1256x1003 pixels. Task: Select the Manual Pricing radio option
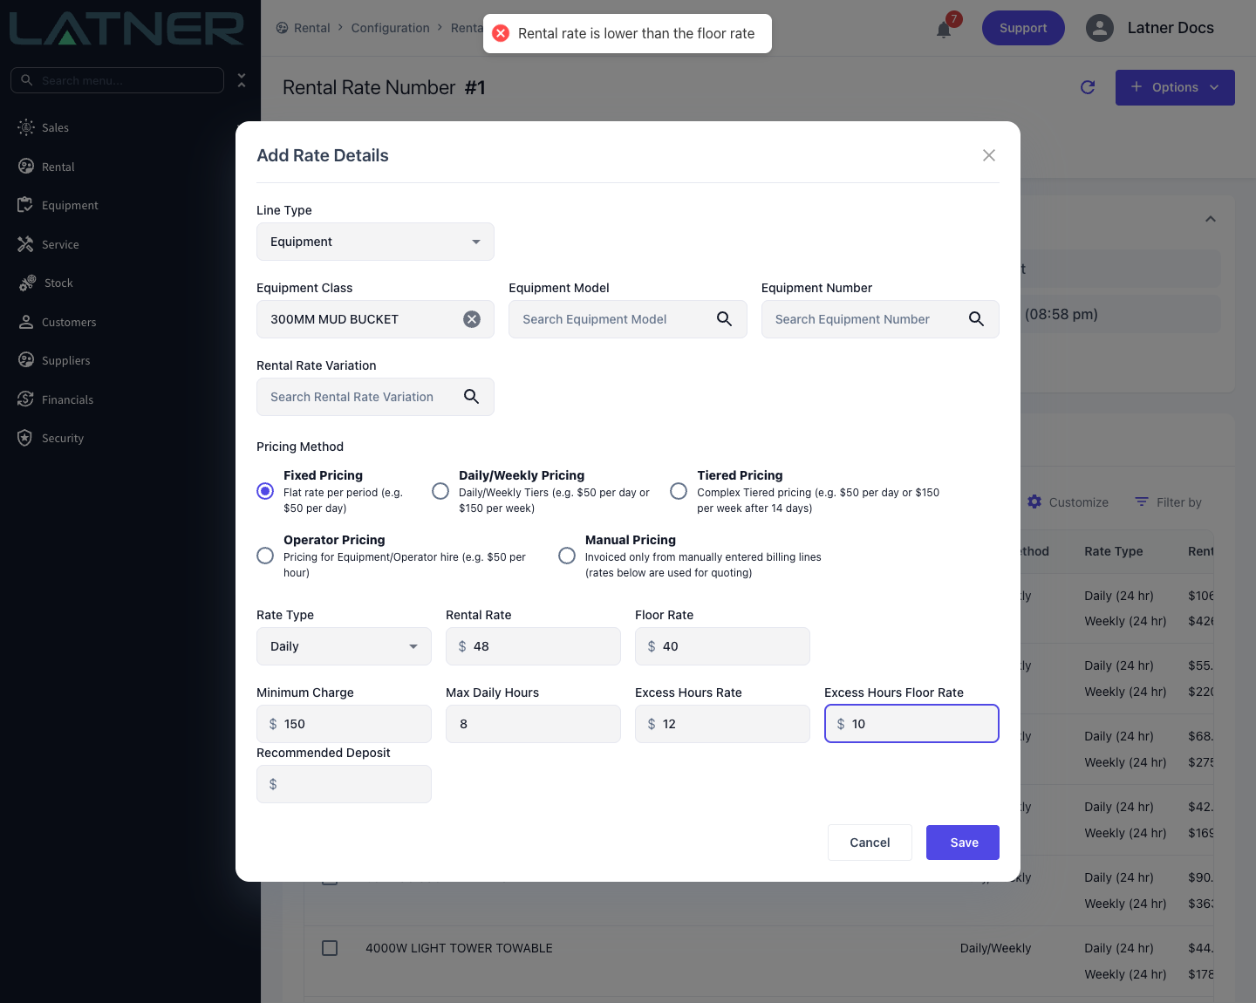point(567,556)
